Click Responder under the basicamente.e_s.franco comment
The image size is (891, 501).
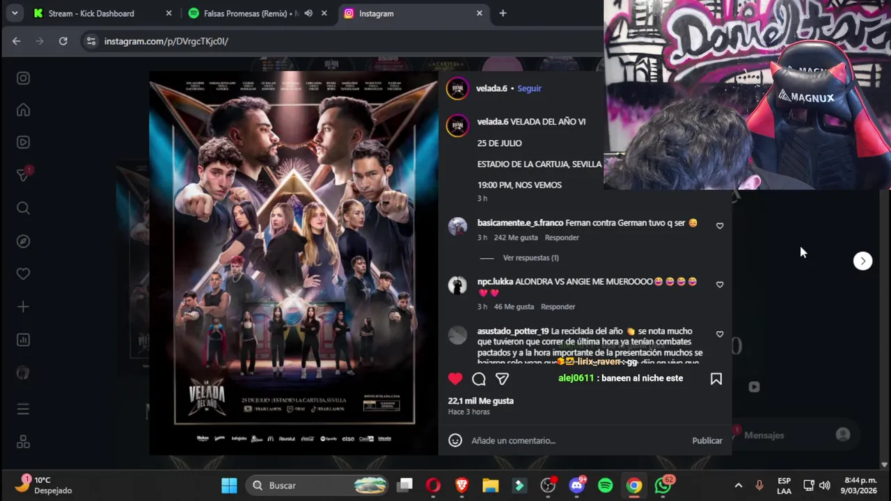(562, 237)
